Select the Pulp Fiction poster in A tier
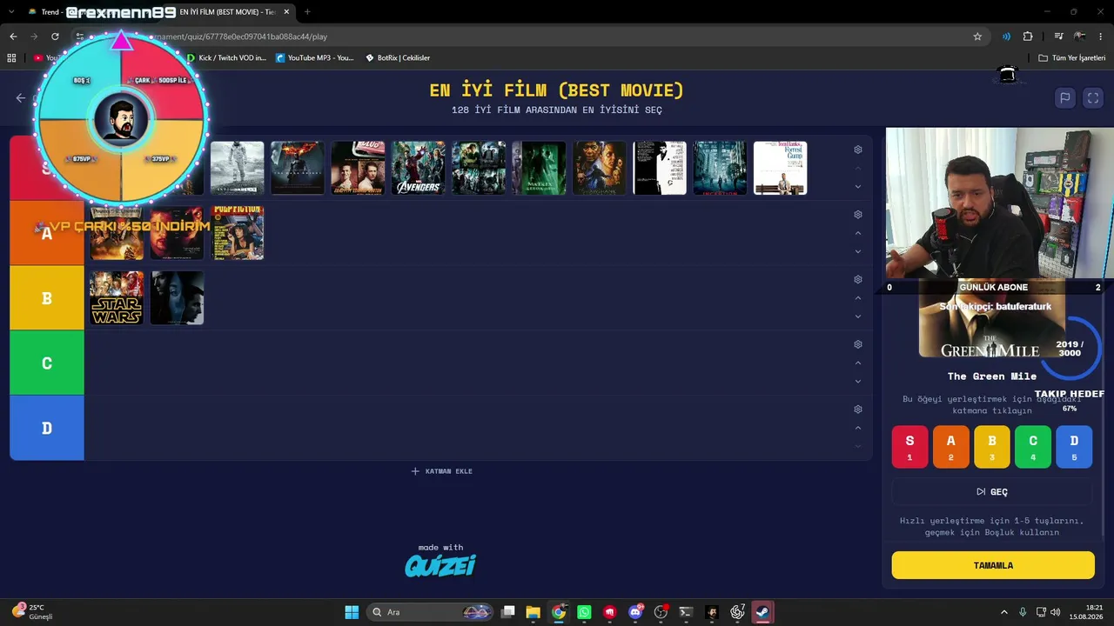The image size is (1114, 626). [237, 233]
